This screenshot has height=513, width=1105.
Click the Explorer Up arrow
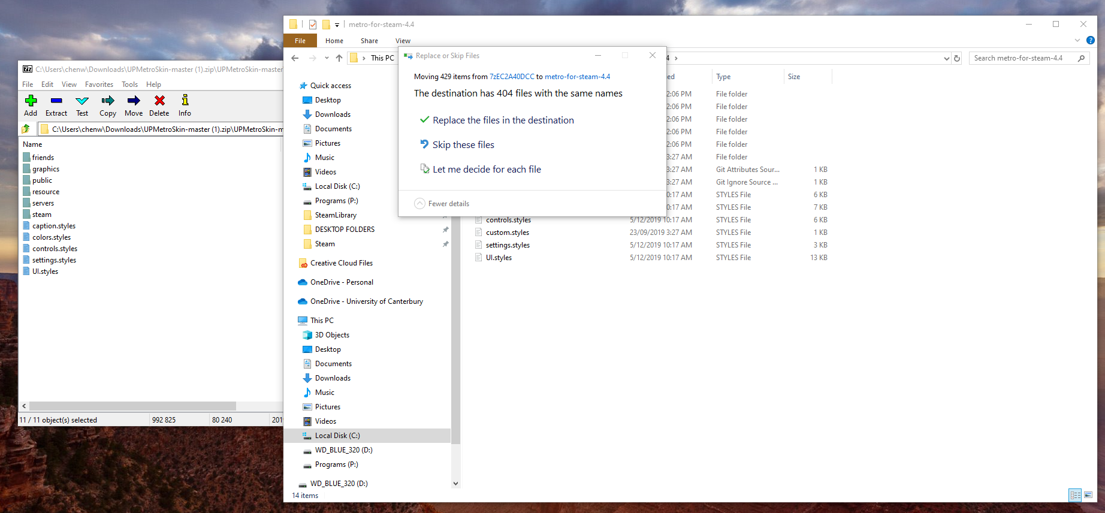[x=339, y=58]
